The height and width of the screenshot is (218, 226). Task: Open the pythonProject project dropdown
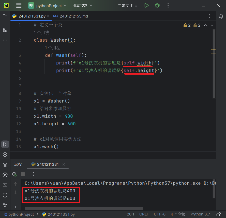(47, 6)
